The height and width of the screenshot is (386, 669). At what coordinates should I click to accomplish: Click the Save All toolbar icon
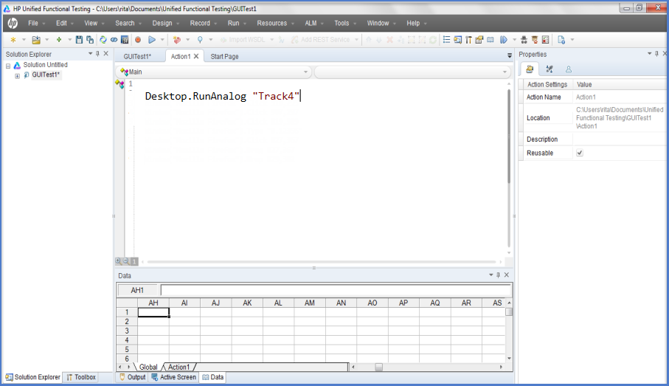click(x=90, y=40)
